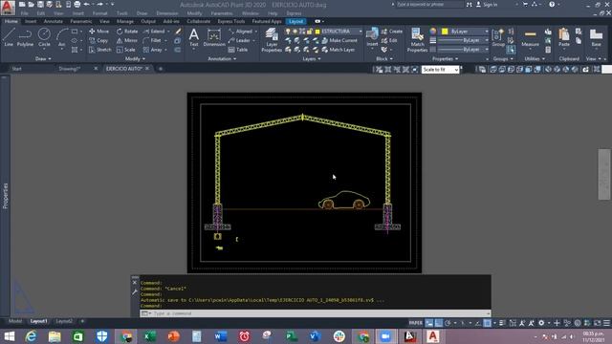Open Layer Properties manager

pyautogui.click(x=272, y=40)
